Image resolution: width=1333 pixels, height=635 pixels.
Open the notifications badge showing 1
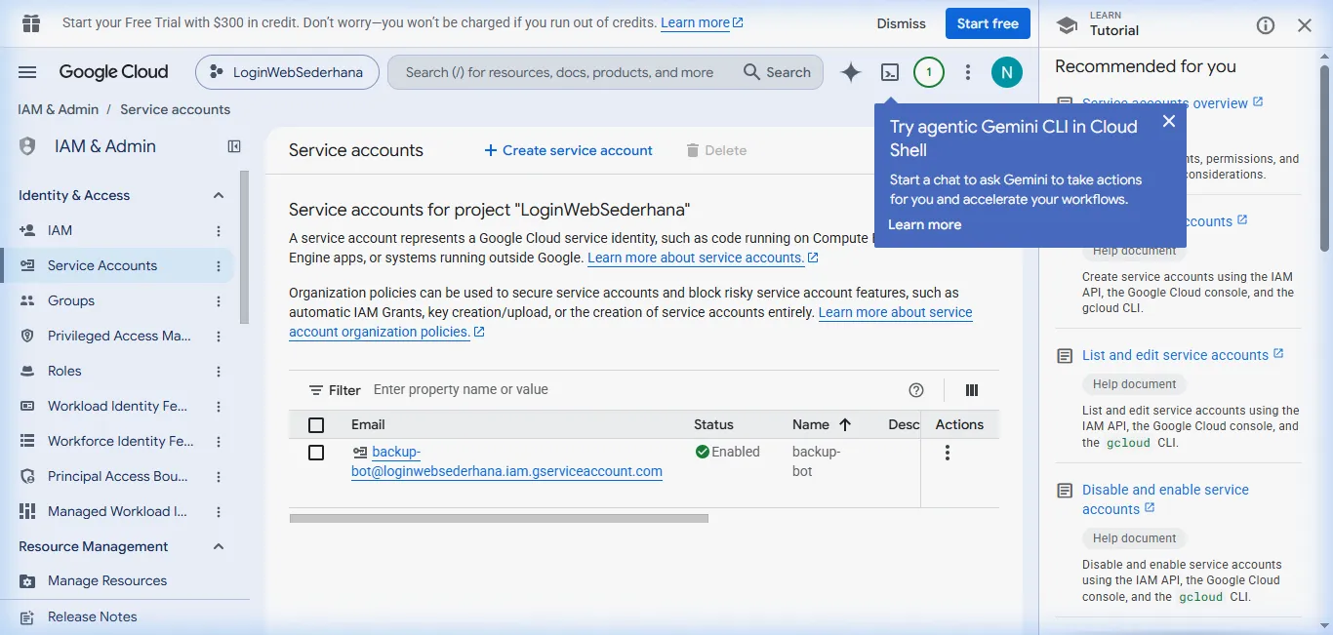point(929,72)
